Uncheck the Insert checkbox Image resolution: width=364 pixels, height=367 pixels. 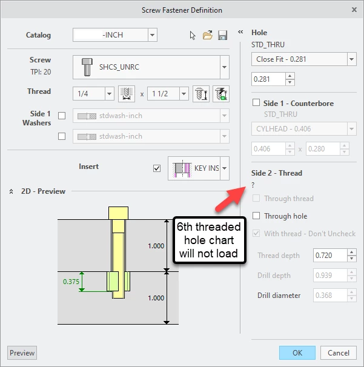[x=157, y=168]
